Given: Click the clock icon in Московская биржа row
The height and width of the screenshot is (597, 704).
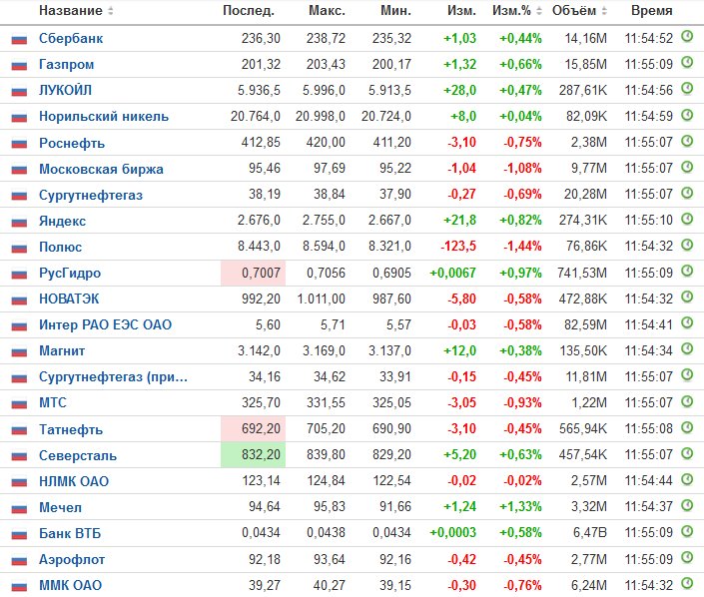Looking at the screenshot, I should (687, 167).
